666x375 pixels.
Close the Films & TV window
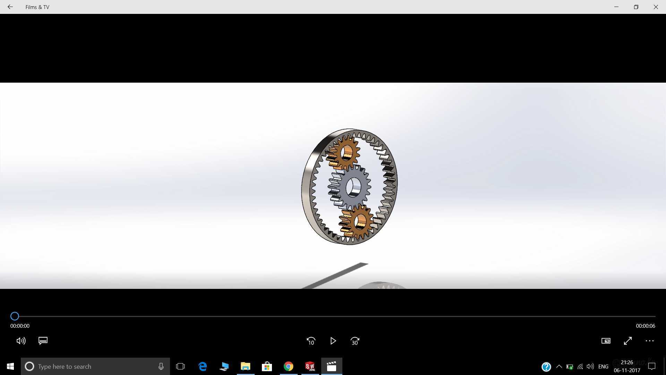coord(656,7)
